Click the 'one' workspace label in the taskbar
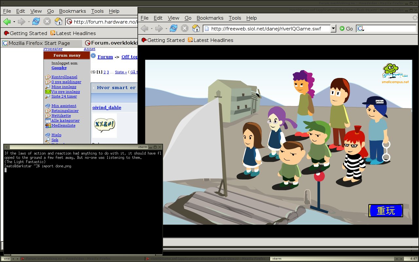 pos(7,259)
